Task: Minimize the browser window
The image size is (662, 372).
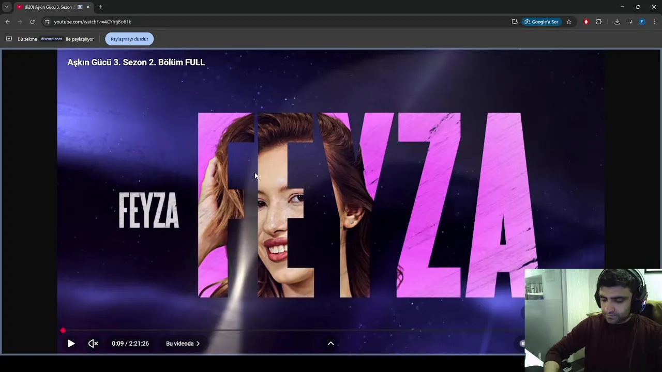Action: pyautogui.click(x=622, y=7)
